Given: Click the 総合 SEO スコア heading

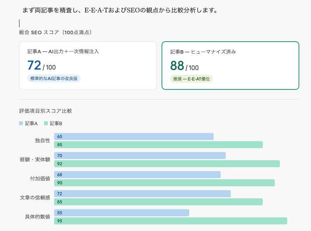Looking at the screenshot, I should 55,32.
